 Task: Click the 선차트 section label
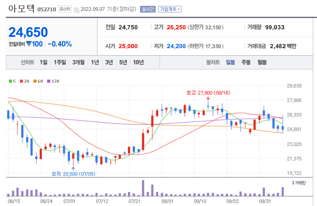click(28, 62)
